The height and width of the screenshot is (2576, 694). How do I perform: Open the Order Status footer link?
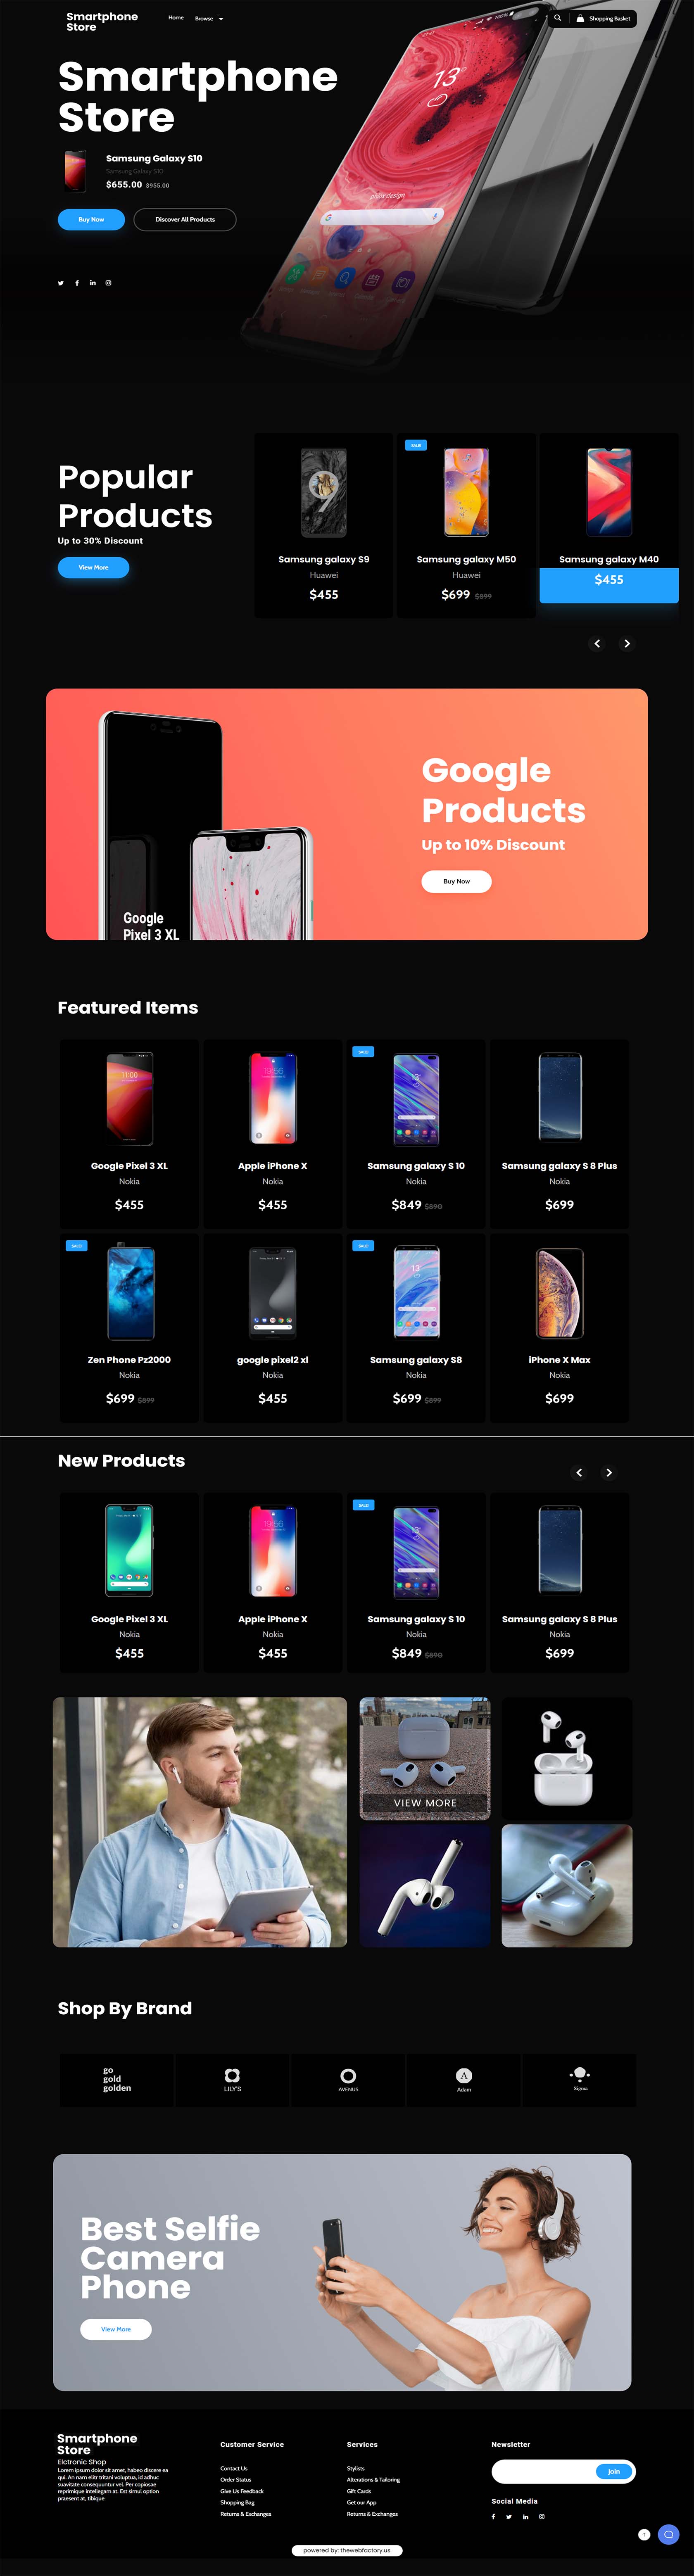[x=236, y=2479]
